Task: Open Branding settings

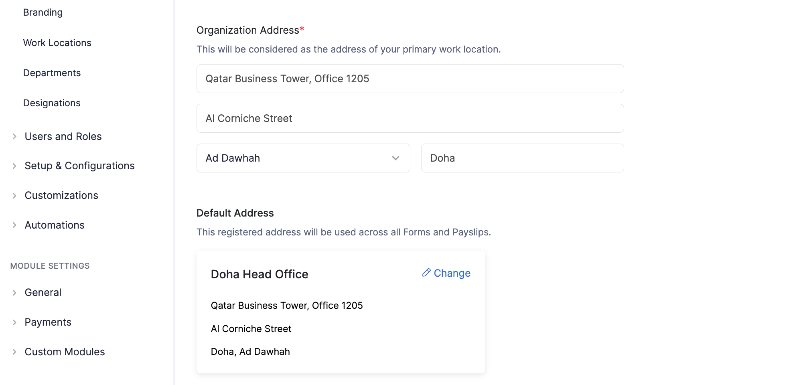Action: click(43, 12)
